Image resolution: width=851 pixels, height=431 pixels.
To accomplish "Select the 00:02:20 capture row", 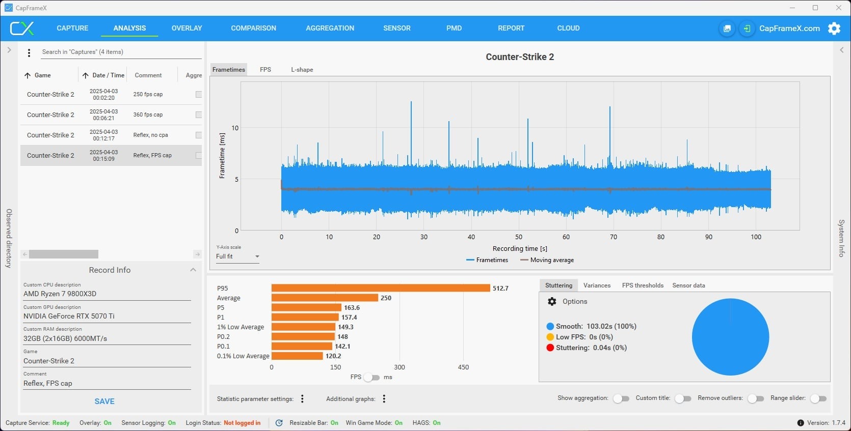I will [111, 95].
